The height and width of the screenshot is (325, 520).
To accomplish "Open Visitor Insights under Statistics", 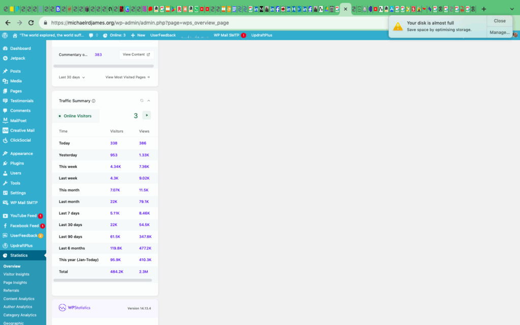I will pyautogui.click(x=16, y=274).
